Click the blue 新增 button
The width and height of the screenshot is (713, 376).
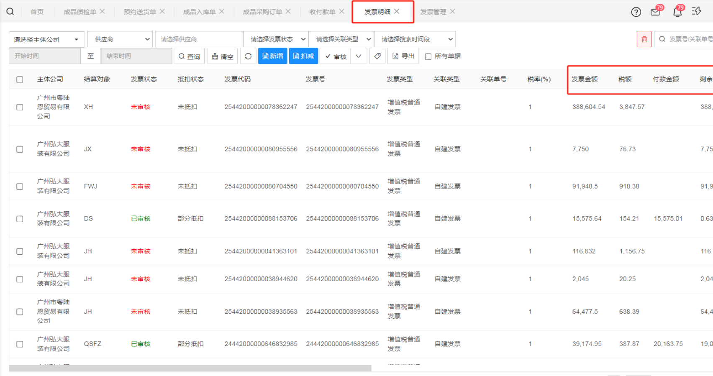[272, 56]
